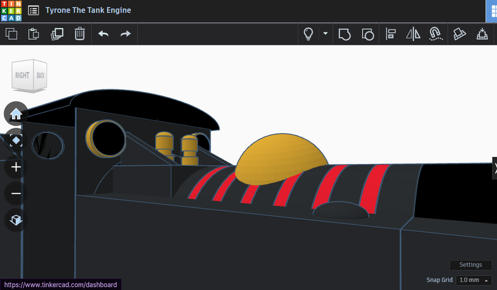Toggle the Show all lightbulb icon
Viewport: 497px width, 290px height.
(308, 34)
